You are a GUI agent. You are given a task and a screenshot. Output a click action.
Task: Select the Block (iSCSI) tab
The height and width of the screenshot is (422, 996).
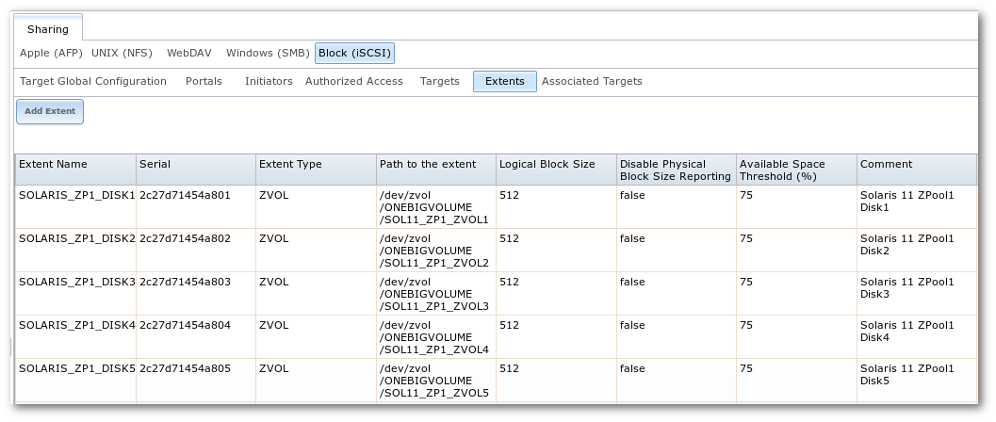tap(355, 54)
